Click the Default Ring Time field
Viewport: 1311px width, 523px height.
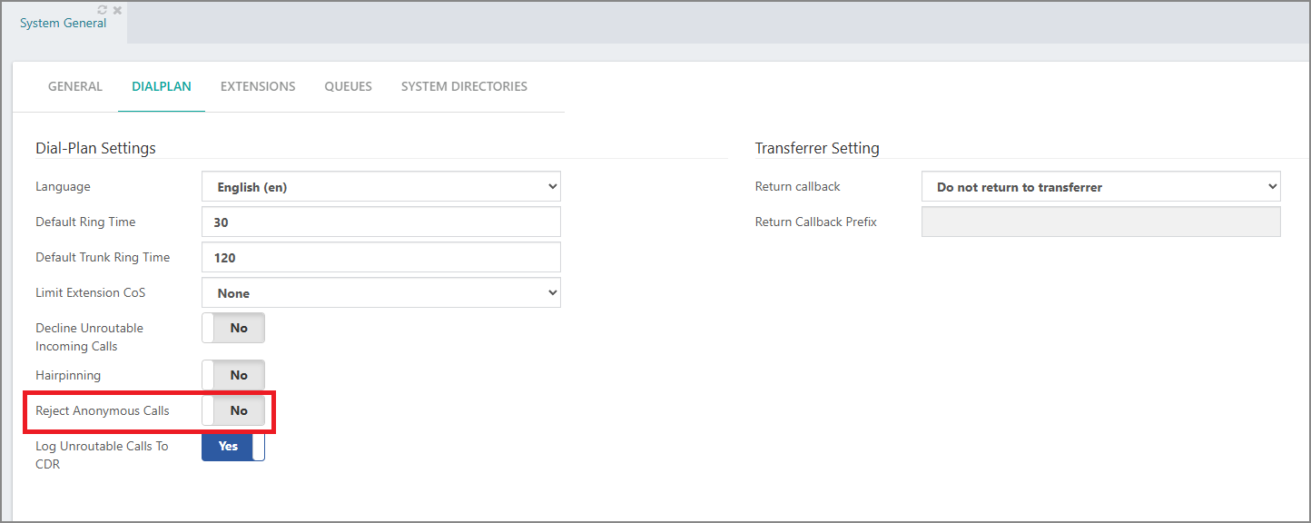pos(381,222)
